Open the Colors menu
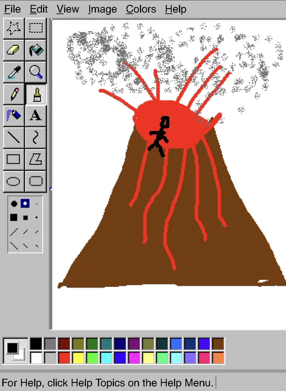This screenshot has width=286, height=391. pos(141,9)
